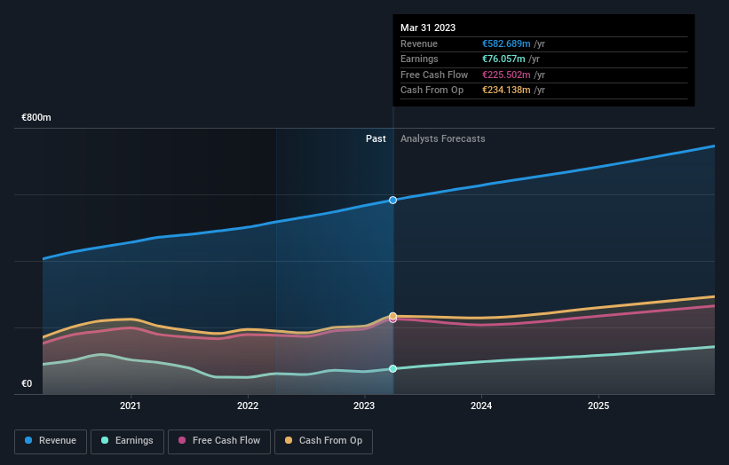Click the Mar 31 2023 tooltip date
This screenshot has height=465, width=729.
[428, 28]
